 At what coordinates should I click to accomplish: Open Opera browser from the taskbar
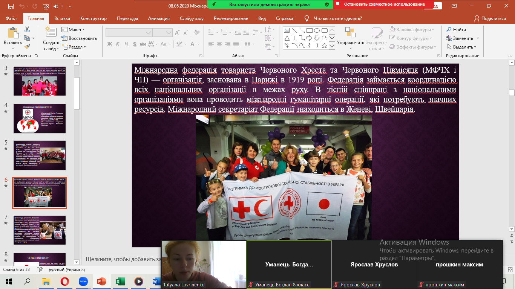click(64, 281)
